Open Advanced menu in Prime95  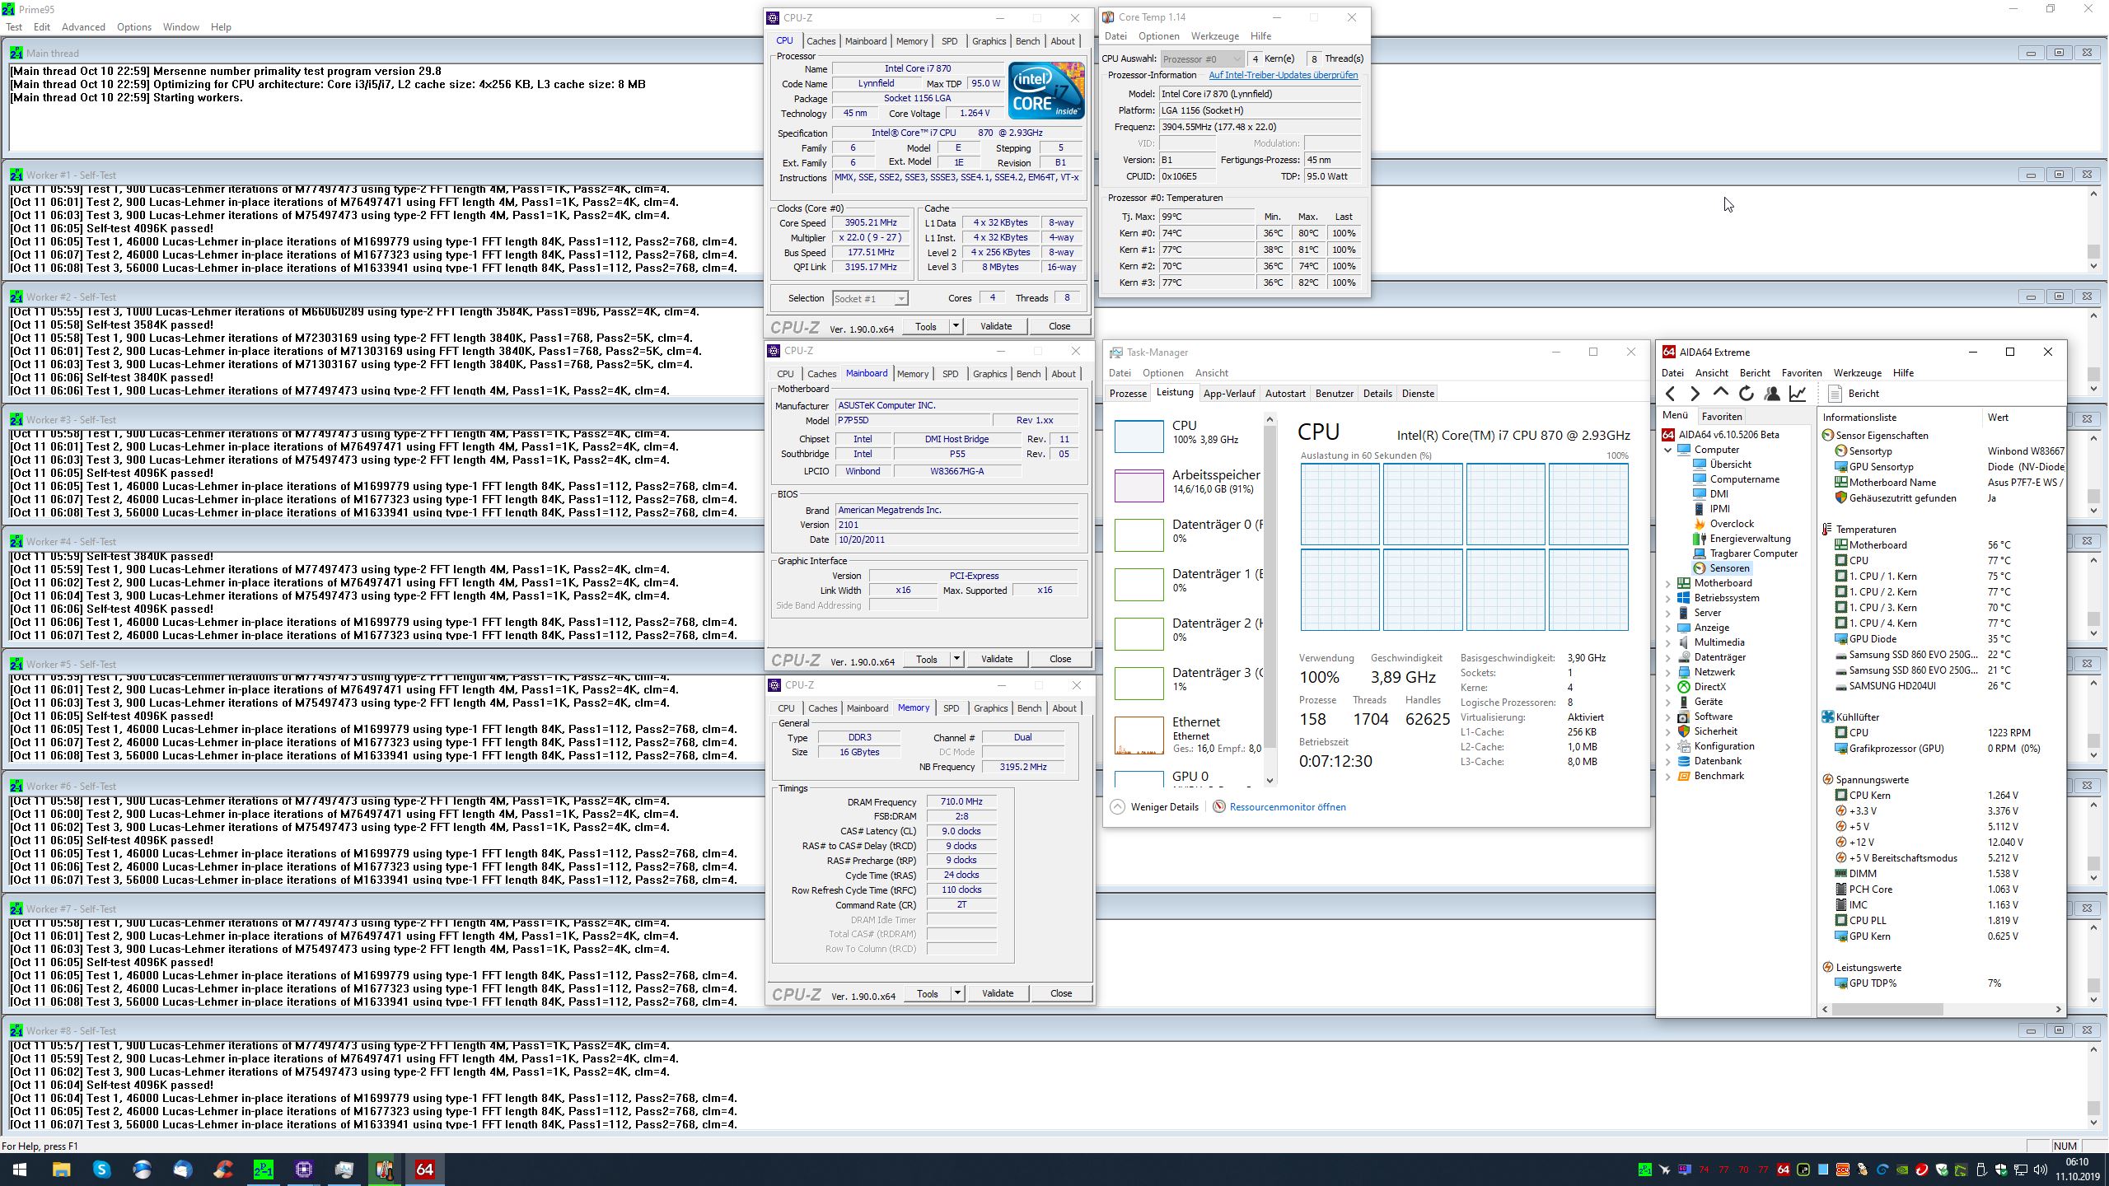click(x=83, y=27)
